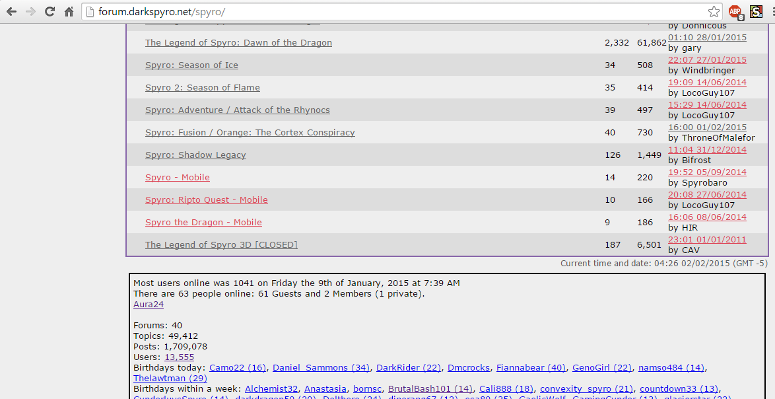Viewport: 775px width, 399px height.
Task: Open birthday user namso484 (14)
Action: 671,368
